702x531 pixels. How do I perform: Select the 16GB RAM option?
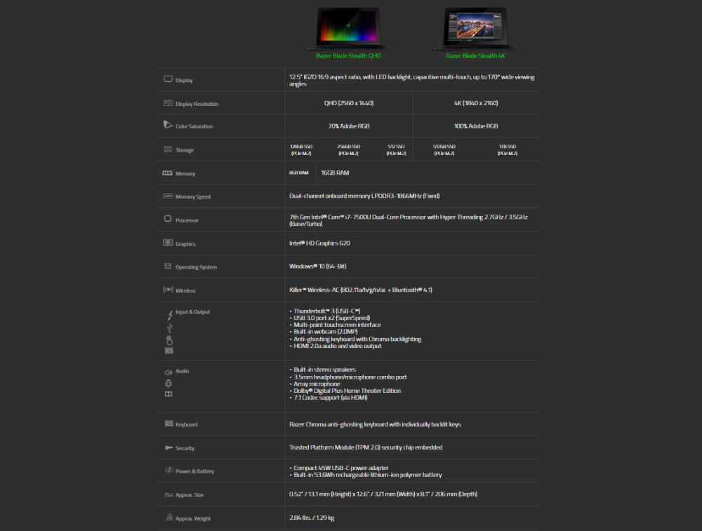[336, 173]
